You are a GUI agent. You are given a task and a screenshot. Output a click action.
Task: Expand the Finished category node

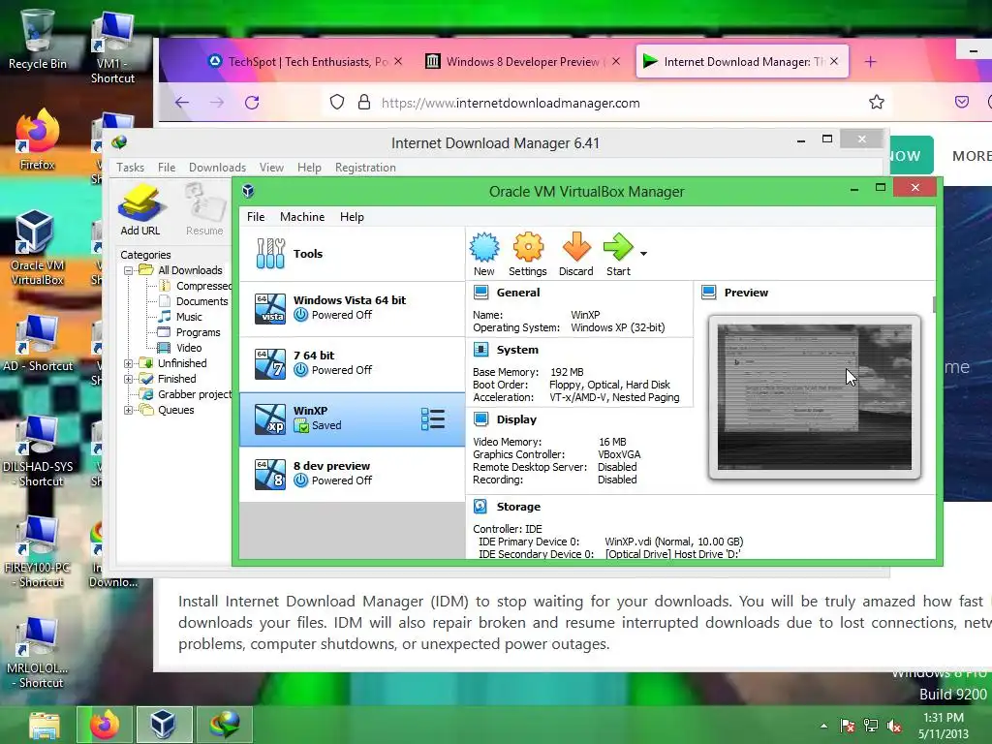[128, 379]
